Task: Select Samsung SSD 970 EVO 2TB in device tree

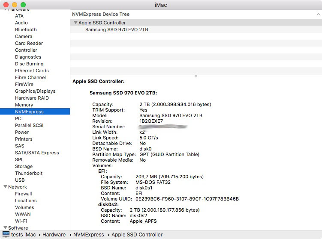Action: coord(123,30)
